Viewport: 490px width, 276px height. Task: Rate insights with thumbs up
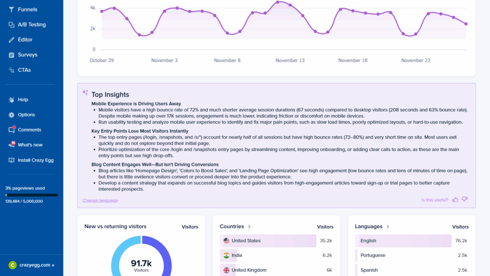455,199
